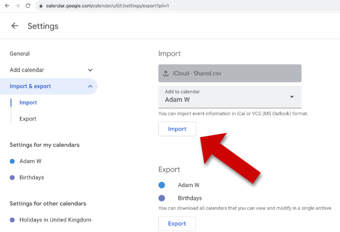Click the 'Settings for my calendars' heading
The width and height of the screenshot is (340, 232).
44,145
